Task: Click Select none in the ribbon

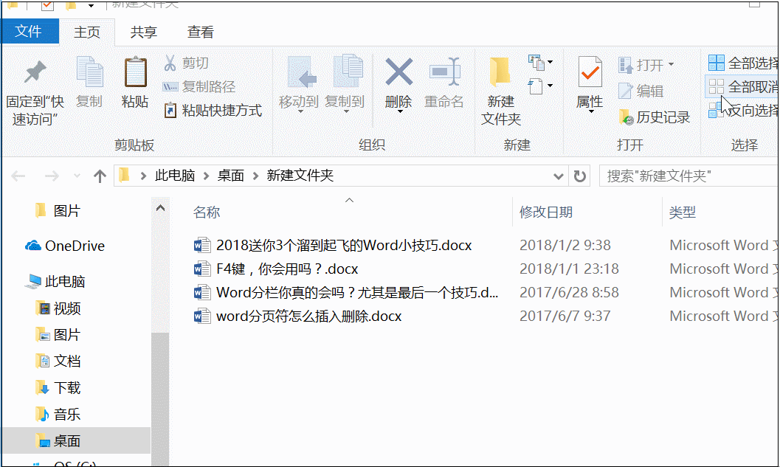Action: [743, 86]
